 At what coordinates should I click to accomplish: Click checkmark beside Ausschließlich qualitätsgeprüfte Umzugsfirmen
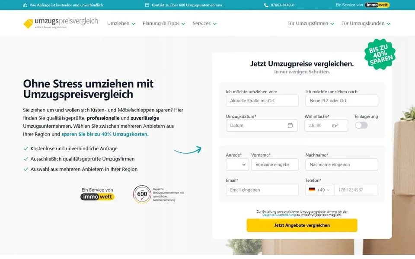pyautogui.click(x=26, y=159)
